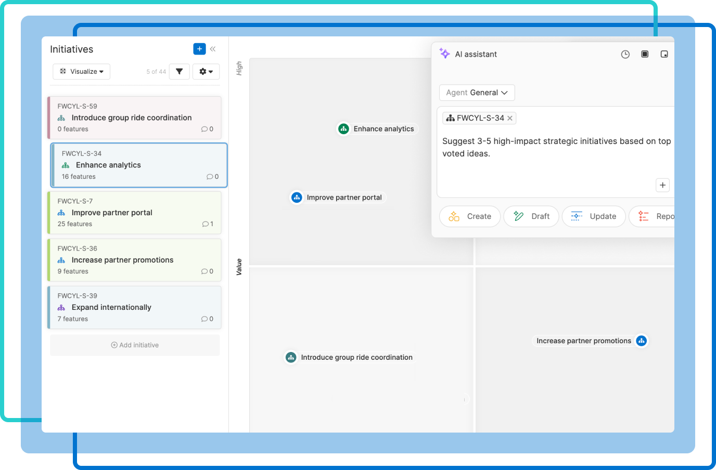Select the Improve partner portal card
This screenshot has height=470, width=716.
(135, 213)
